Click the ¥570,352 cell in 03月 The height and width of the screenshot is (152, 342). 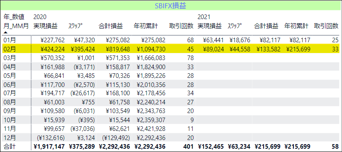tap(53, 58)
